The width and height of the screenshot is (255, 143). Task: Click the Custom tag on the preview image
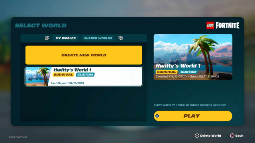(188, 72)
